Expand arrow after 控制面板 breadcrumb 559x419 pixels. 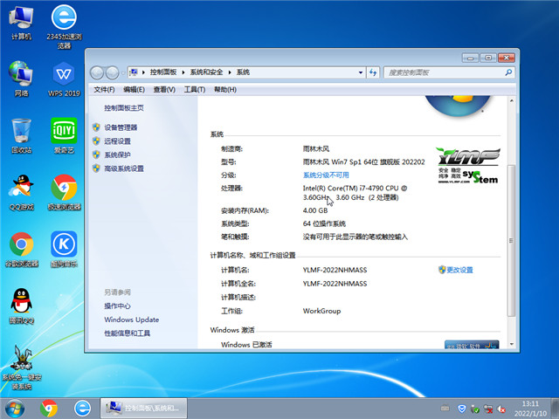183,72
